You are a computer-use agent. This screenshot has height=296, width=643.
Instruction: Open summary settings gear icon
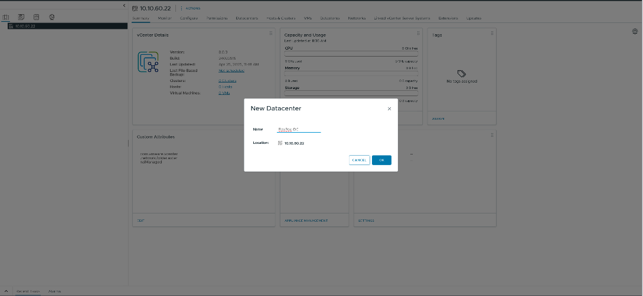pos(635,31)
